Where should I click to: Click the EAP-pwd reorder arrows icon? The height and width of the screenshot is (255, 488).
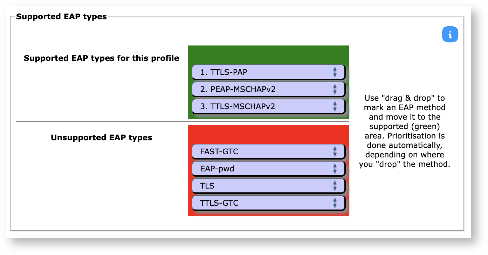[335, 169]
